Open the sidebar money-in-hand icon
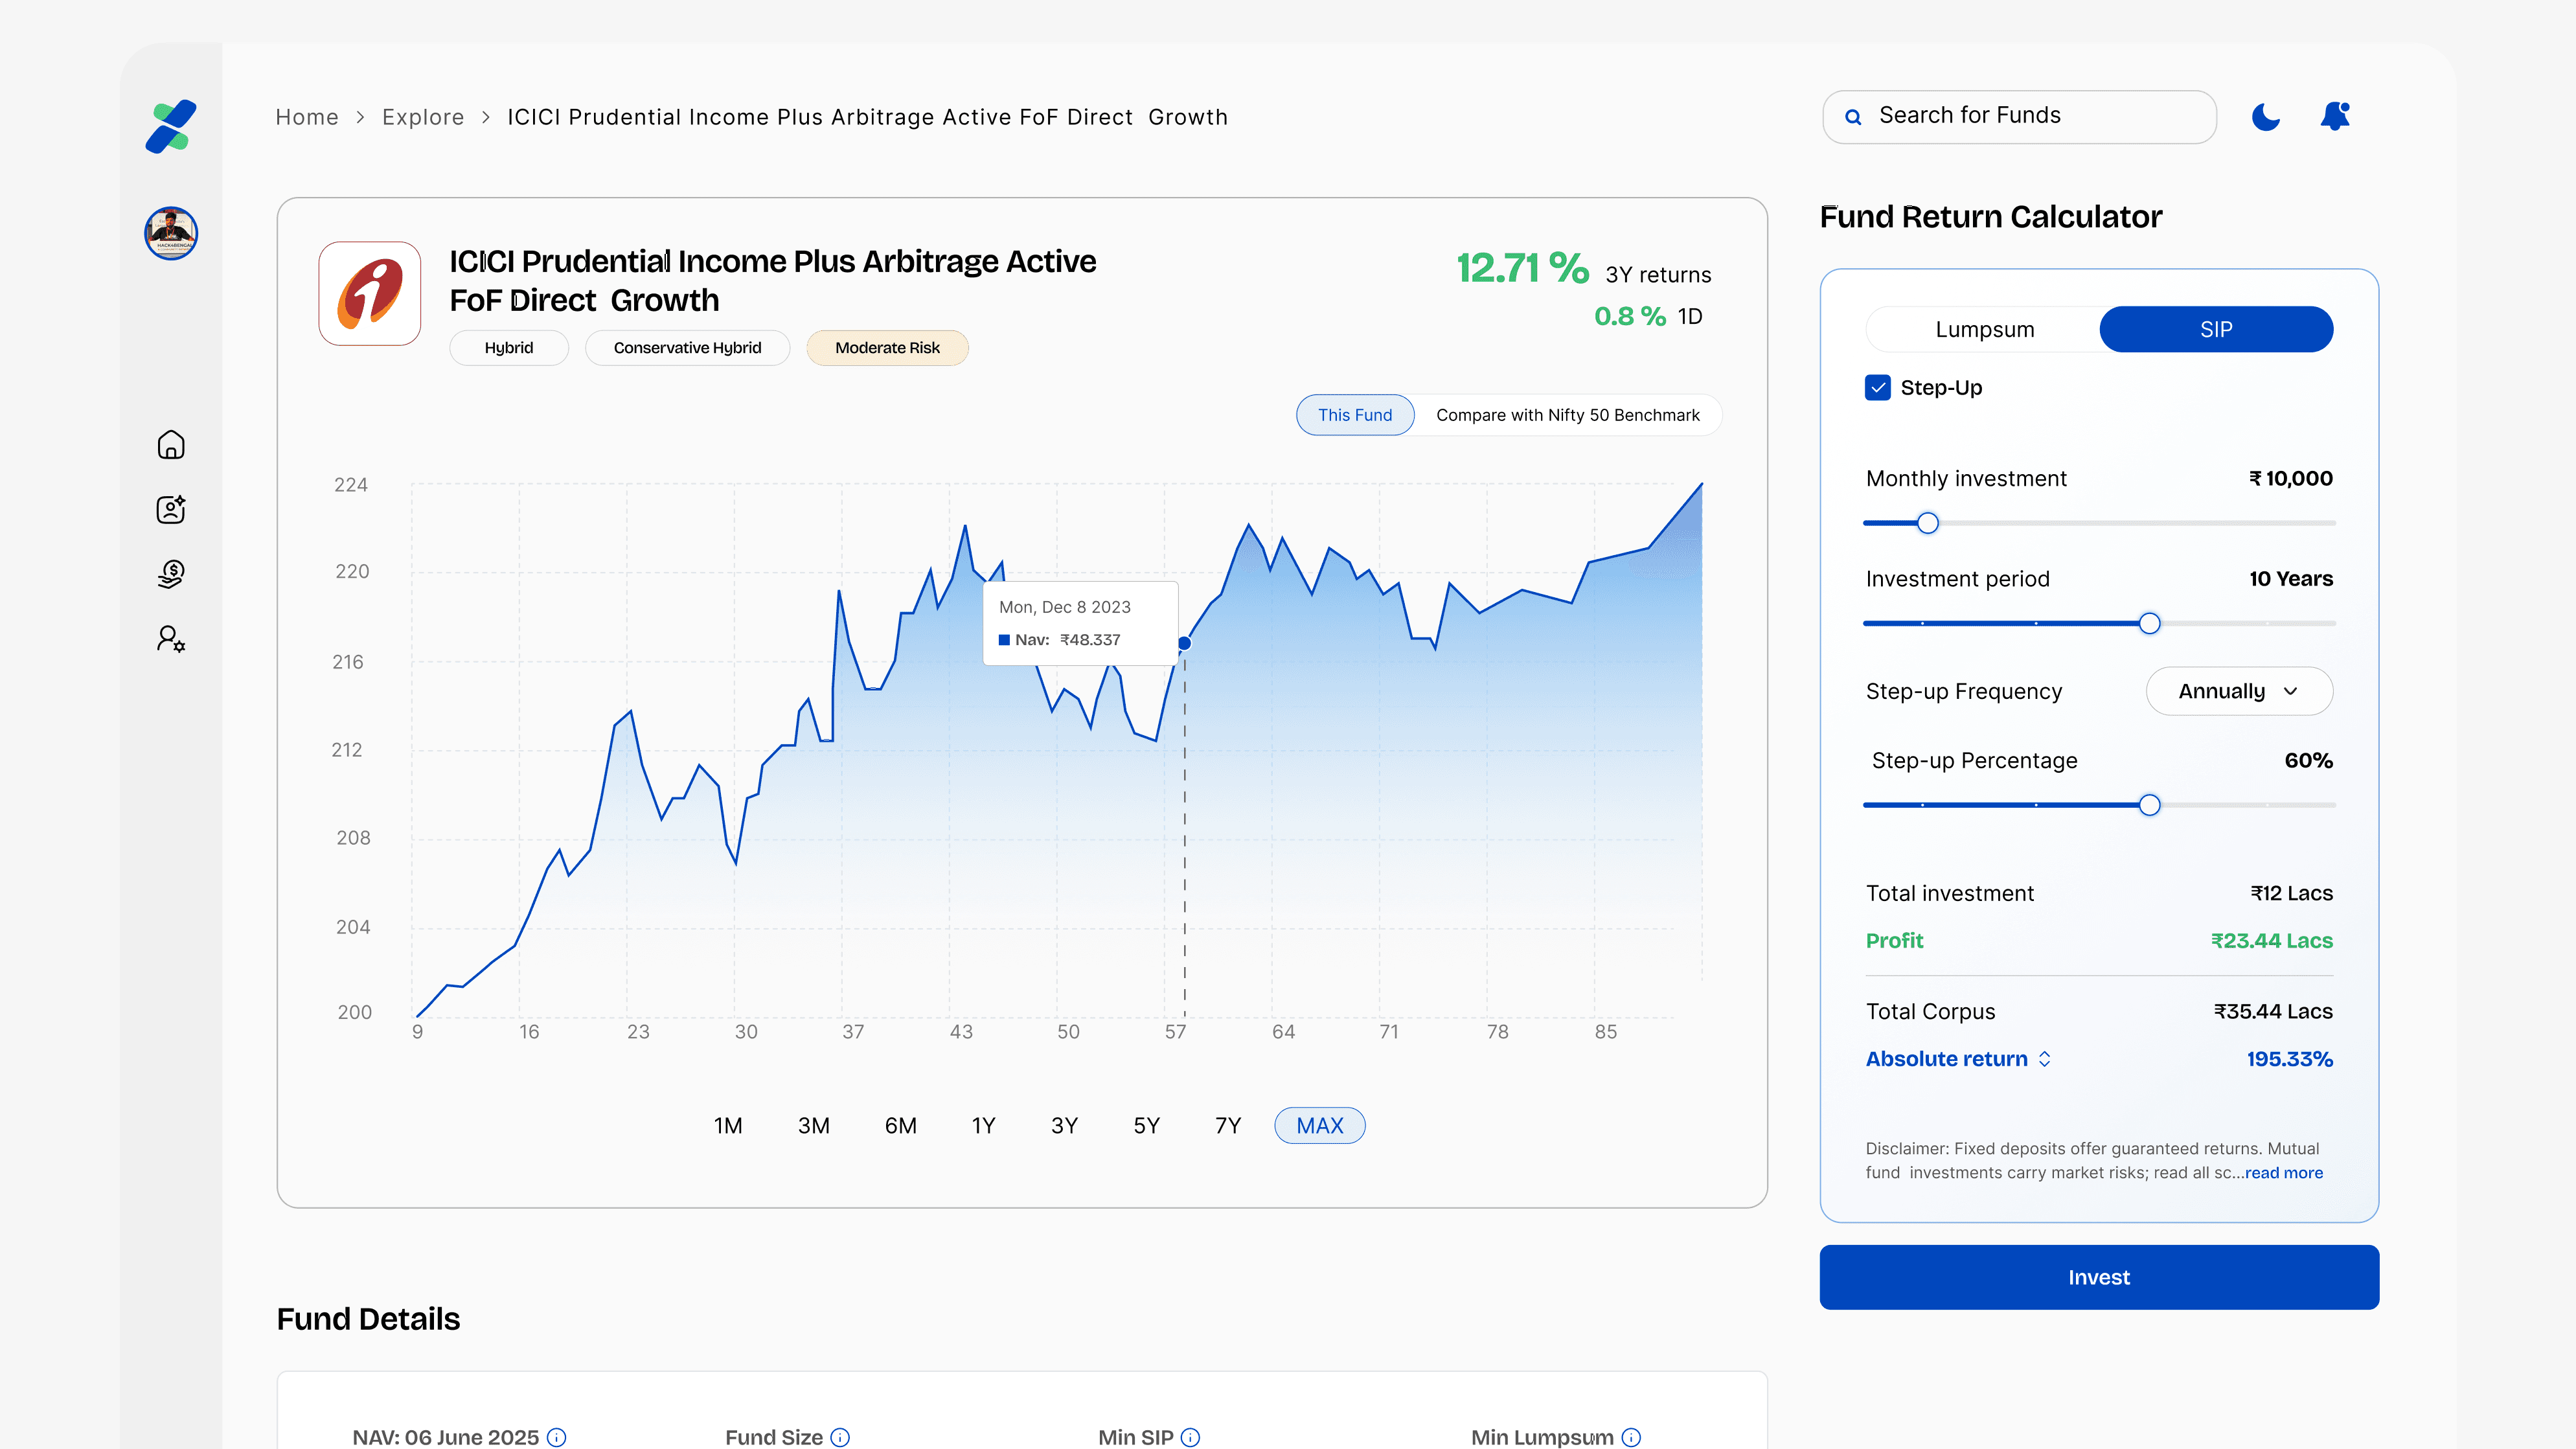Screen dimensions: 2576x1449 pos(171,574)
